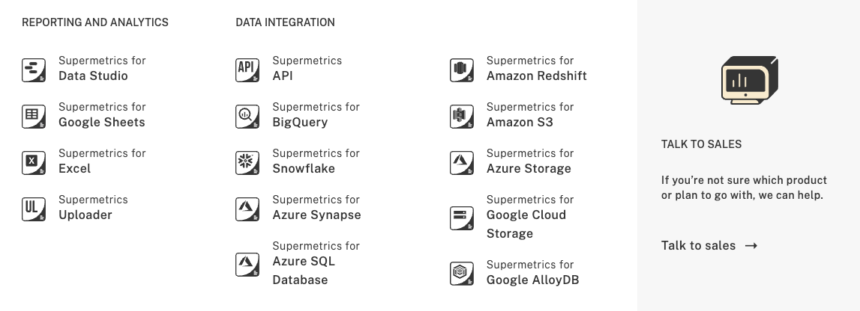Viewport: 860px width, 311px height.
Task: Click the monitor chart illustration
Action: [x=749, y=79]
